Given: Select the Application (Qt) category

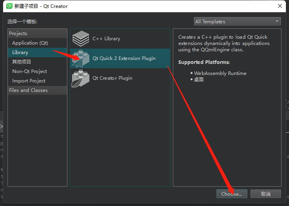Looking at the screenshot, I should [37, 43].
